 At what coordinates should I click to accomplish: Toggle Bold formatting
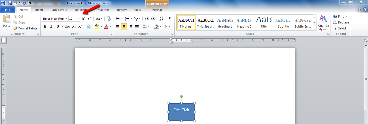[x=45, y=26]
